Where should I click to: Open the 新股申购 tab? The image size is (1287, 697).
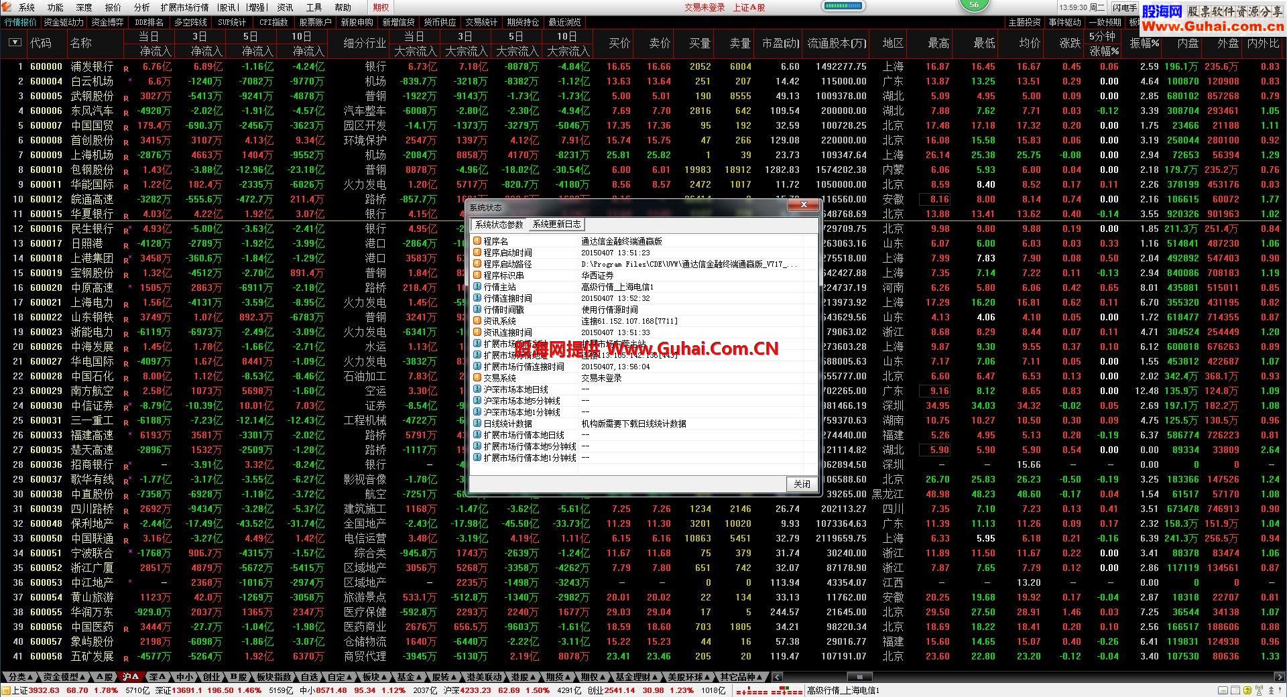click(357, 22)
